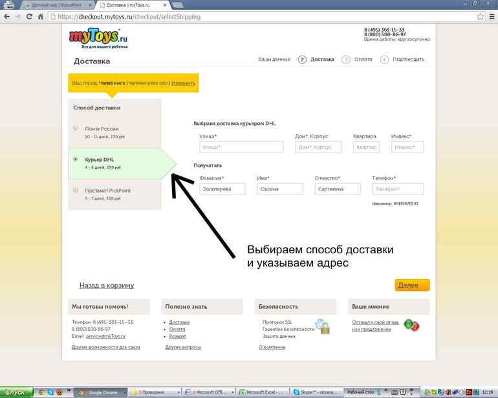Open the Chrome menu icon
The width and height of the screenshot is (498, 398).
point(490,16)
